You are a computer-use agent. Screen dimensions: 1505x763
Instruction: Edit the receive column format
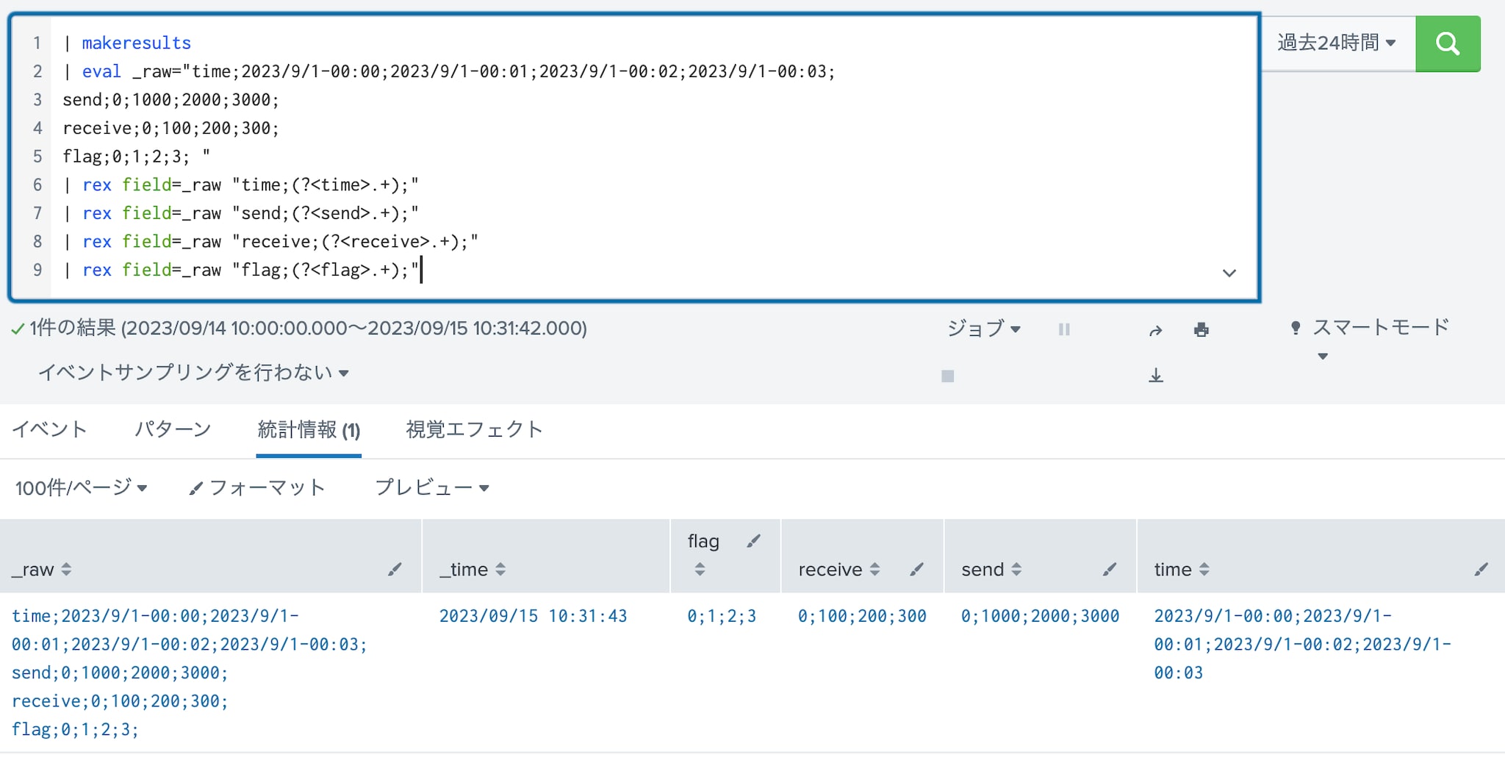pos(916,569)
